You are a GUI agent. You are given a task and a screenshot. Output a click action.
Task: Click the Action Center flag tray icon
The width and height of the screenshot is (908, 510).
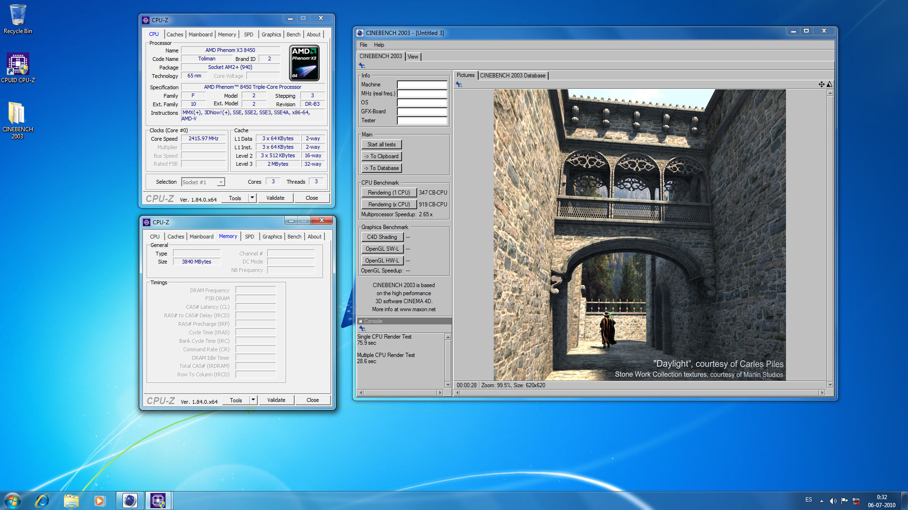(844, 501)
